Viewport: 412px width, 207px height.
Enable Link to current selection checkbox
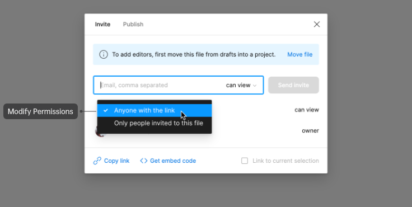pyautogui.click(x=245, y=161)
